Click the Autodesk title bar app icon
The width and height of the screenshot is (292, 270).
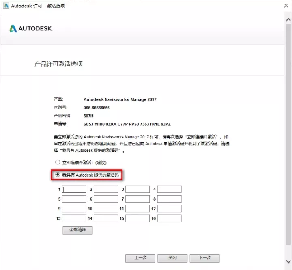click(5, 6)
